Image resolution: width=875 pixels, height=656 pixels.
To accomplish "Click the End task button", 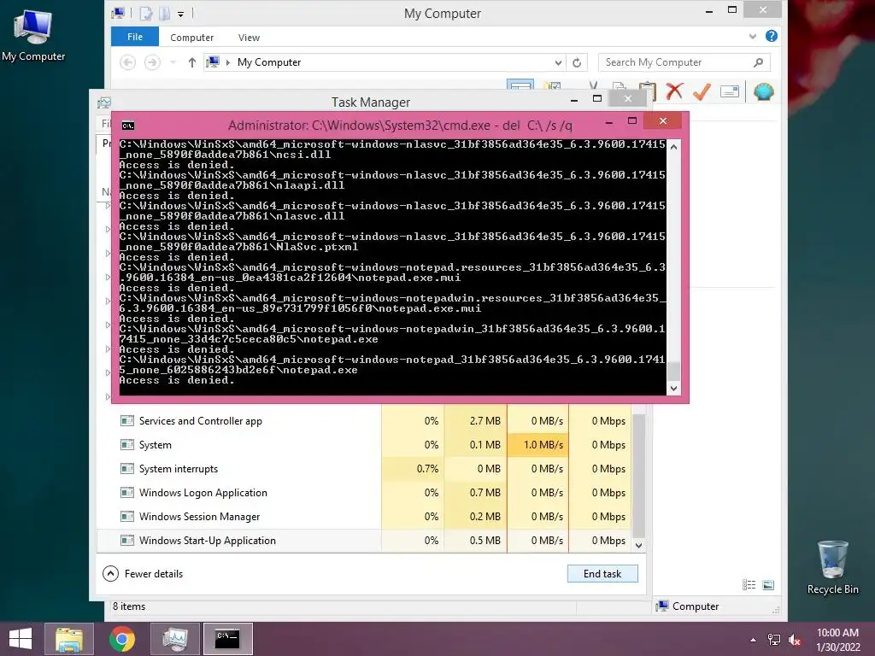I will click(x=602, y=573).
